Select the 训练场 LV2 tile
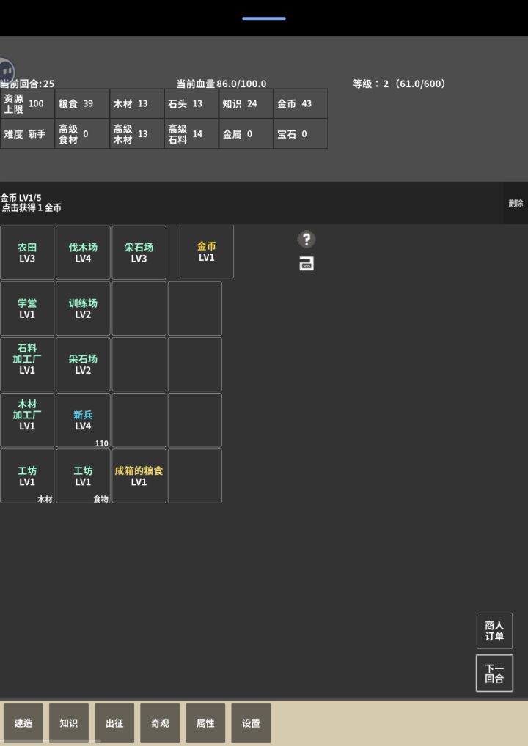This screenshot has width=528, height=746. tap(83, 309)
